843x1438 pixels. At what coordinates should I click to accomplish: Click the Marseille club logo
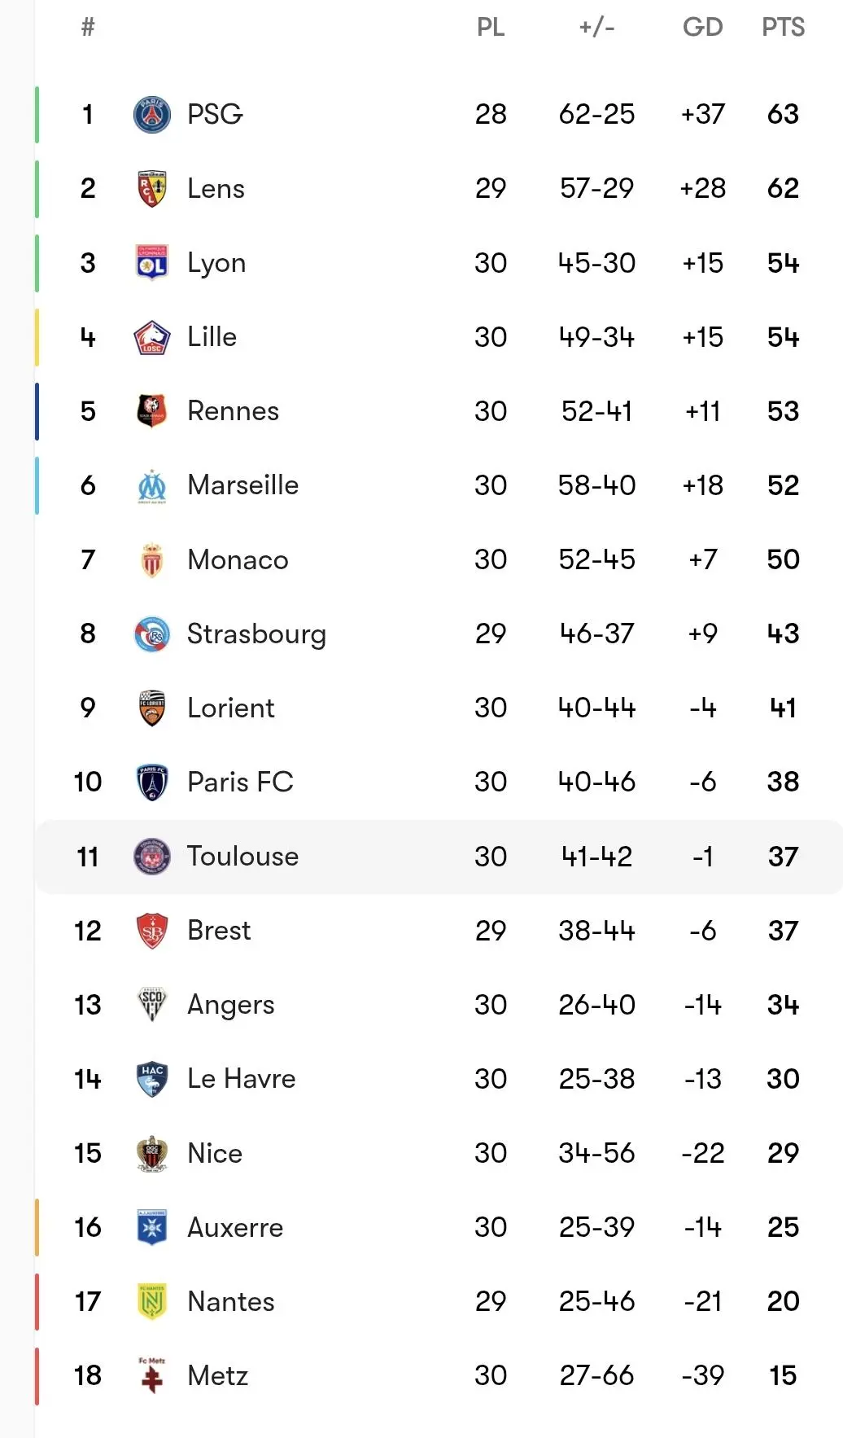tap(152, 486)
